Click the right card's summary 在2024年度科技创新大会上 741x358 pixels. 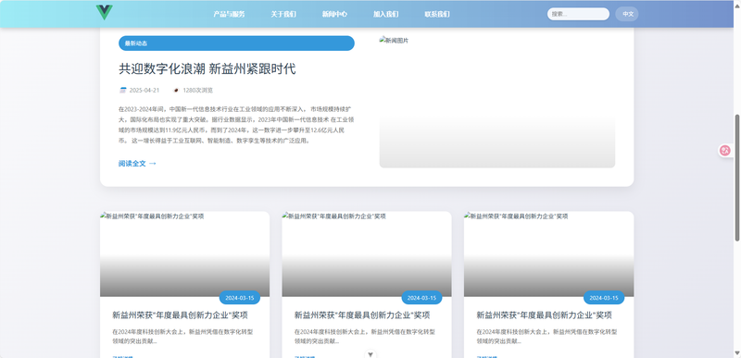click(546, 337)
